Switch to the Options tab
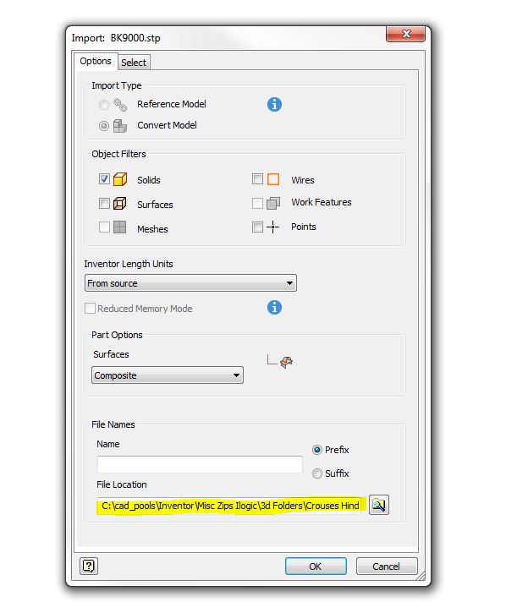The width and height of the screenshot is (528, 602). pyautogui.click(x=96, y=61)
